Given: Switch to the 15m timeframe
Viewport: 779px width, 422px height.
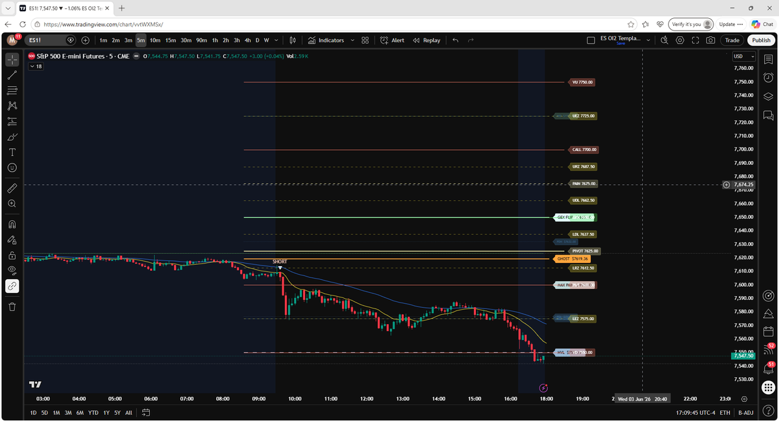Looking at the screenshot, I should [x=170, y=40].
